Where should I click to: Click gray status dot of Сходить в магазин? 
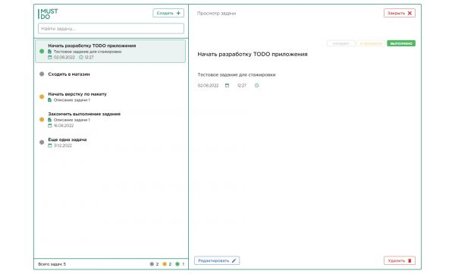42,74
